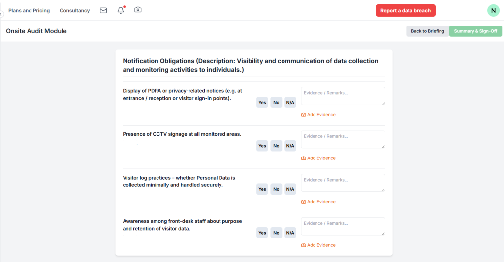Select Yes for front-desk staff awareness

[262, 233]
